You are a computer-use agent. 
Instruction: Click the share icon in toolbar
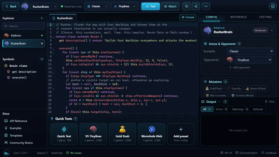tap(196, 6)
